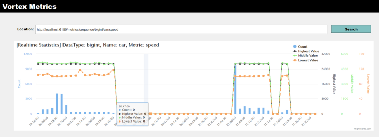Click the Search button
The width and height of the screenshot is (379, 137).
click(351, 29)
